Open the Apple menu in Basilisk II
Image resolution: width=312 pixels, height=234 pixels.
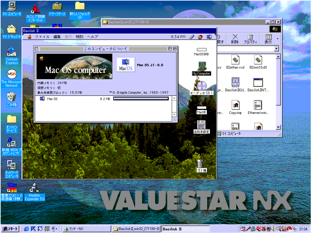(29, 37)
